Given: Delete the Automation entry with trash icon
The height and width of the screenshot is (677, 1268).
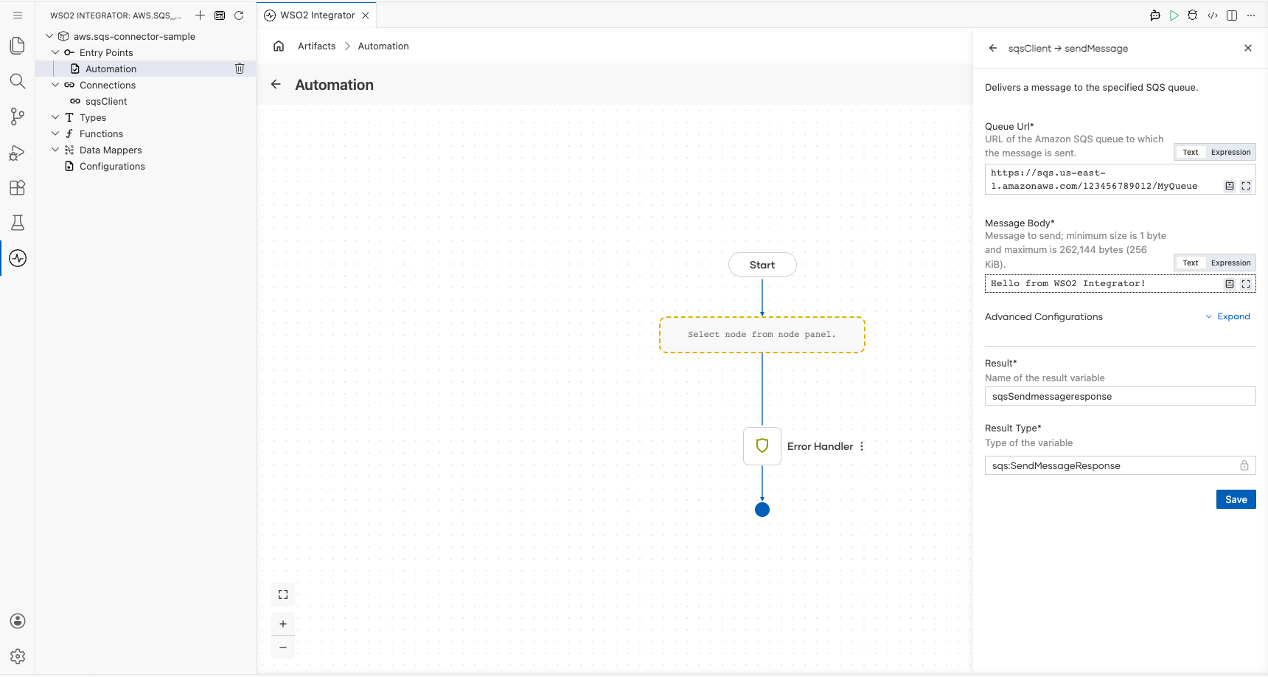Looking at the screenshot, I should pos(240,69).
